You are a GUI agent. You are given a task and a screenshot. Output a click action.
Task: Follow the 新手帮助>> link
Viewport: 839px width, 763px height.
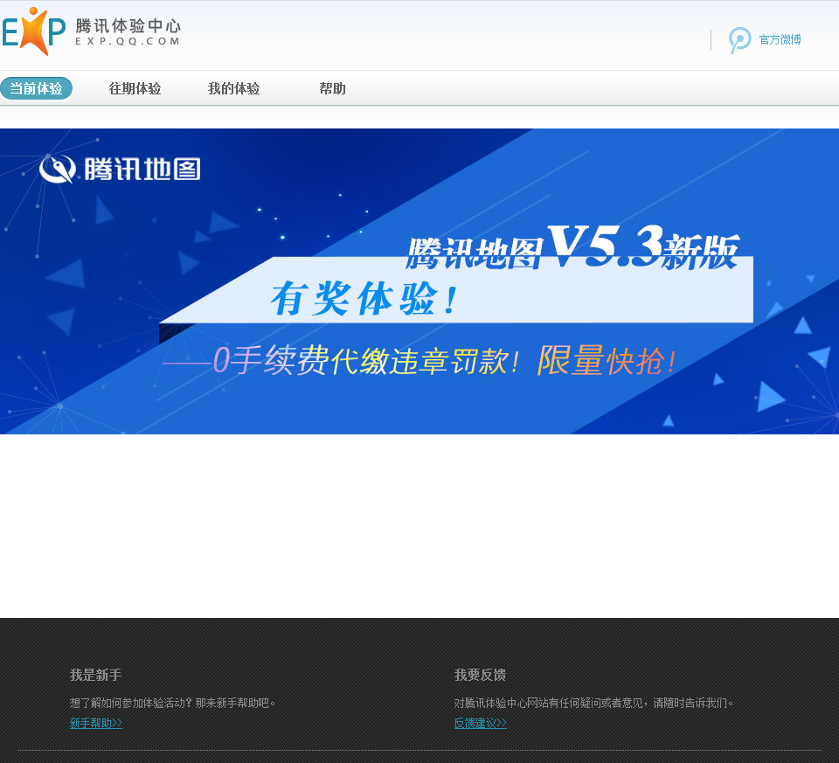(x=96, y=723)
